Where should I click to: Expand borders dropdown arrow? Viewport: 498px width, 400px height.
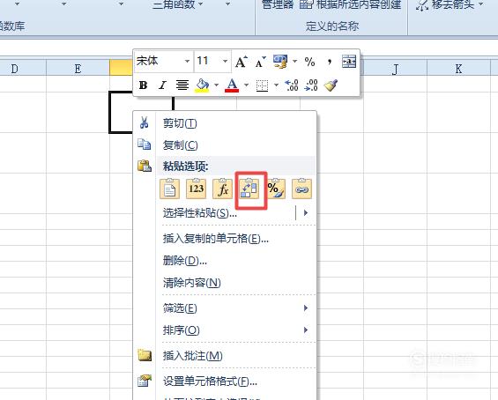click(x=276, y=85)
